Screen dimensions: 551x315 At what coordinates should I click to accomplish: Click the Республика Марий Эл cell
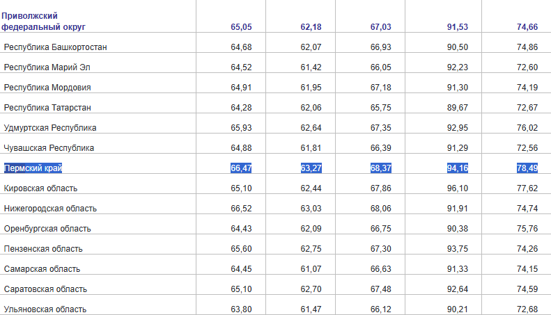[47, 67]
